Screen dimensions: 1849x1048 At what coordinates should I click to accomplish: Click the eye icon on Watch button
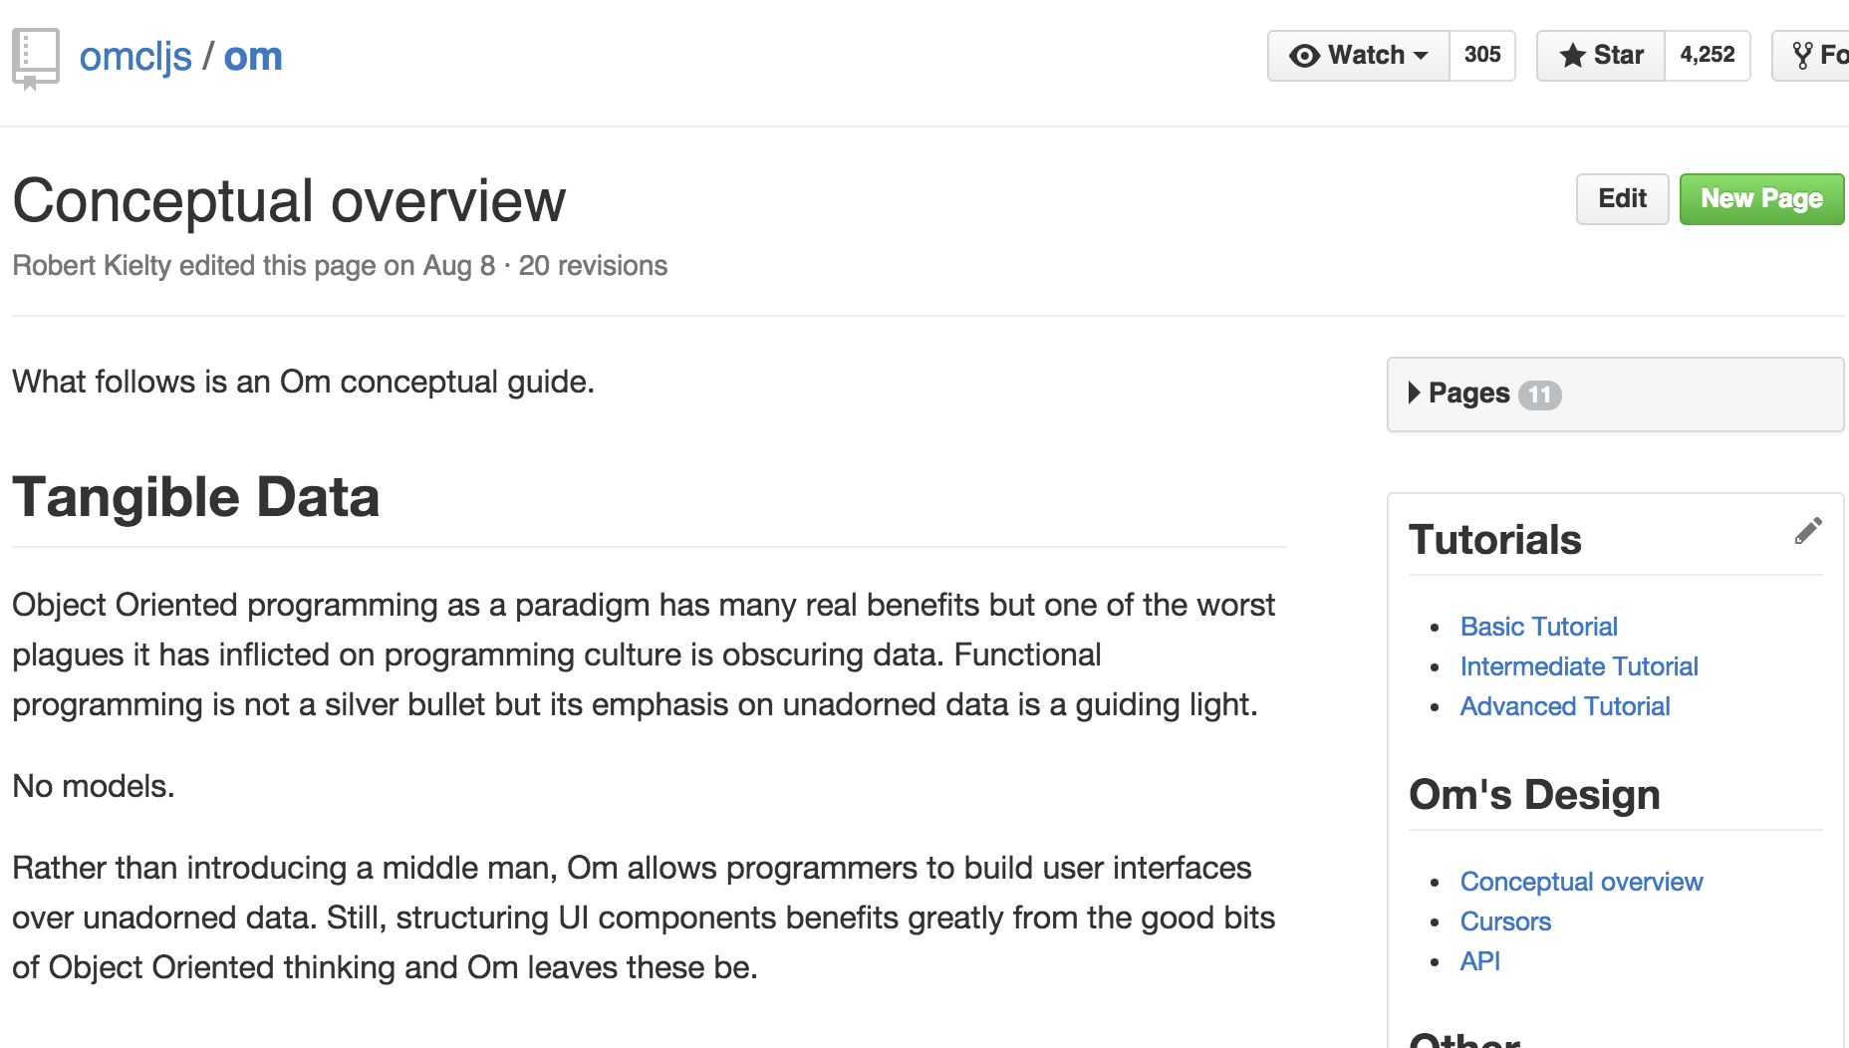1303,56
